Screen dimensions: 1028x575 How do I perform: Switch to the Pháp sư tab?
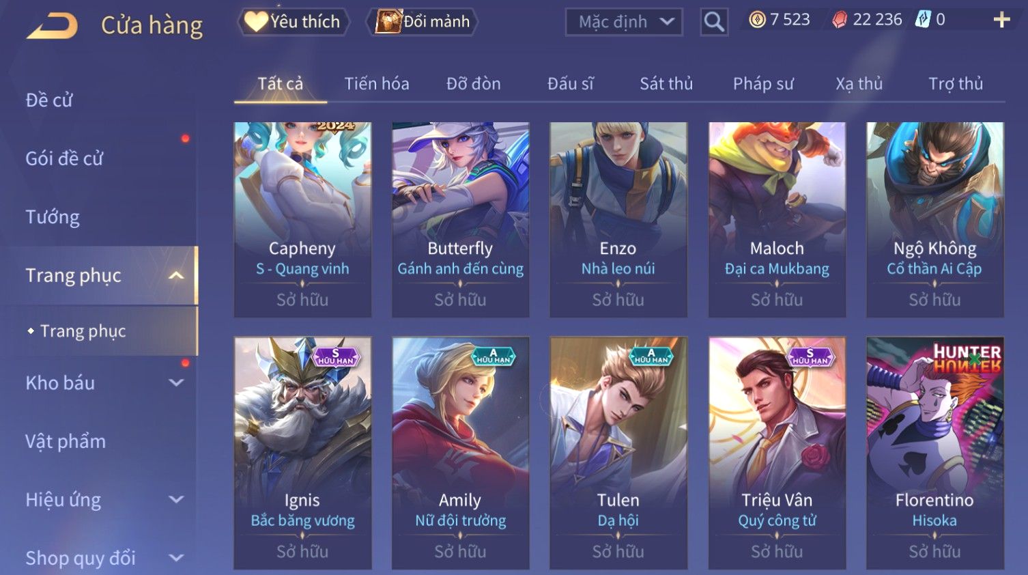pos(763,84)
